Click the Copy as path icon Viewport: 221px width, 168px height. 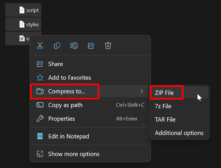[40, 105]
